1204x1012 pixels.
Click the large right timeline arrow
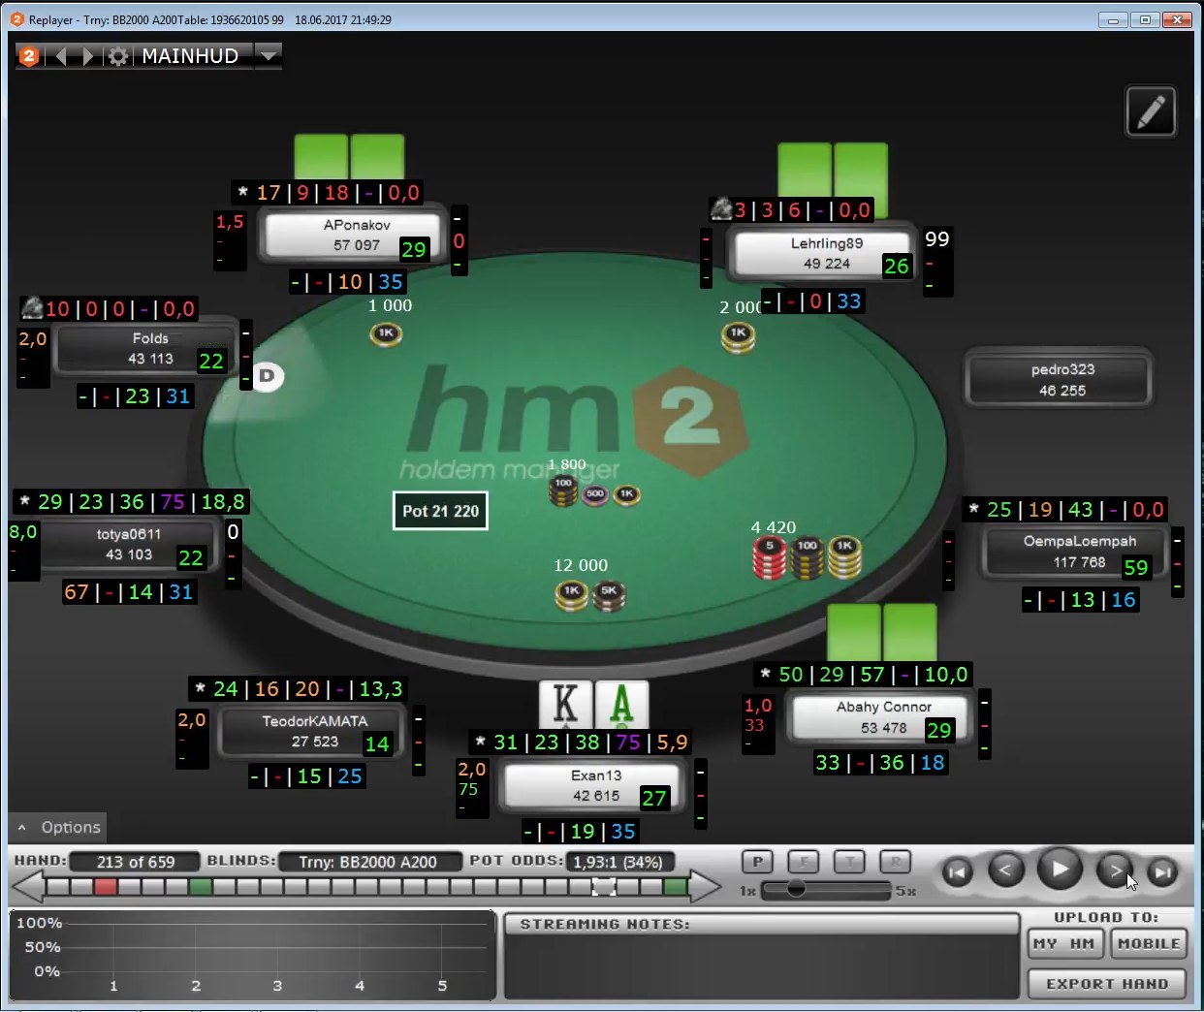click(x=705, y=886)
